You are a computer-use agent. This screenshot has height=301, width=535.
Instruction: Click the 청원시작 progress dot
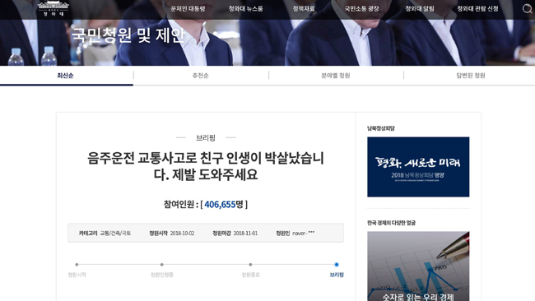(x=77, y=265)
